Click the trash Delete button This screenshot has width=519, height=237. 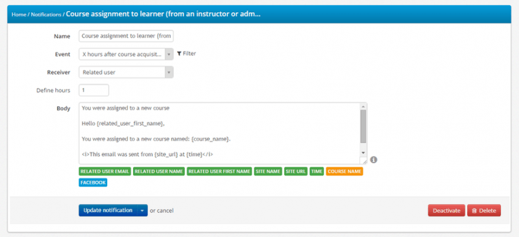pos(484,210)
